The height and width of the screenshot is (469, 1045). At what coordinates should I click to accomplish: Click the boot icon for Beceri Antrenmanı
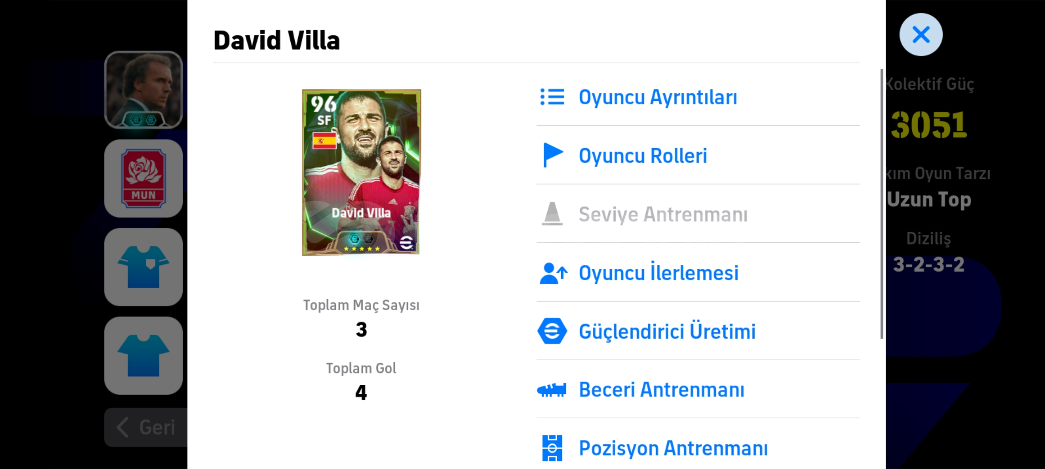coord(552,390)
